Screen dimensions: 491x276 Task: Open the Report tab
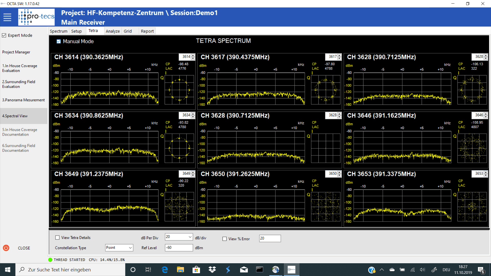coord(147,31)
